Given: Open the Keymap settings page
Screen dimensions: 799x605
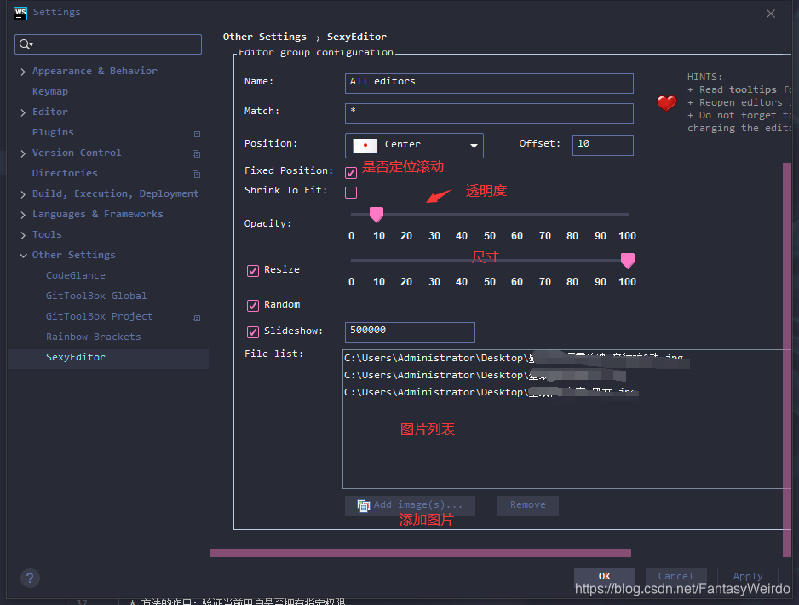Looking at the screenshot, I should coord(50,91).
